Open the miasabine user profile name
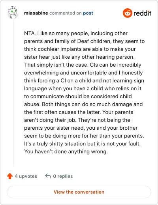 pyautogui.click(x=36, y=13)
